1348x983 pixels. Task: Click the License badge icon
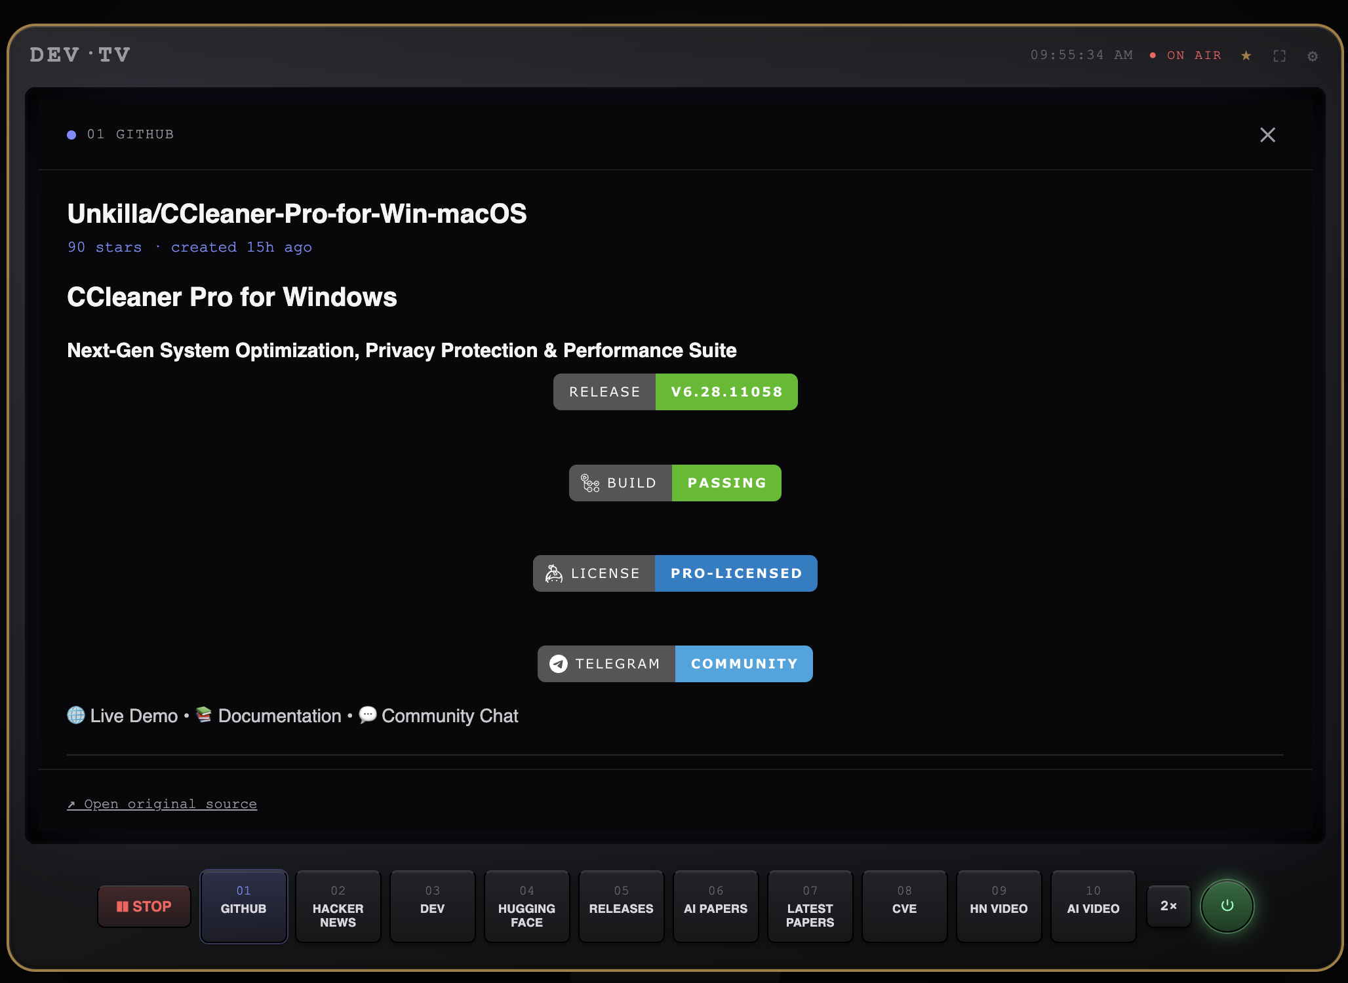click(x=554, y=573)
